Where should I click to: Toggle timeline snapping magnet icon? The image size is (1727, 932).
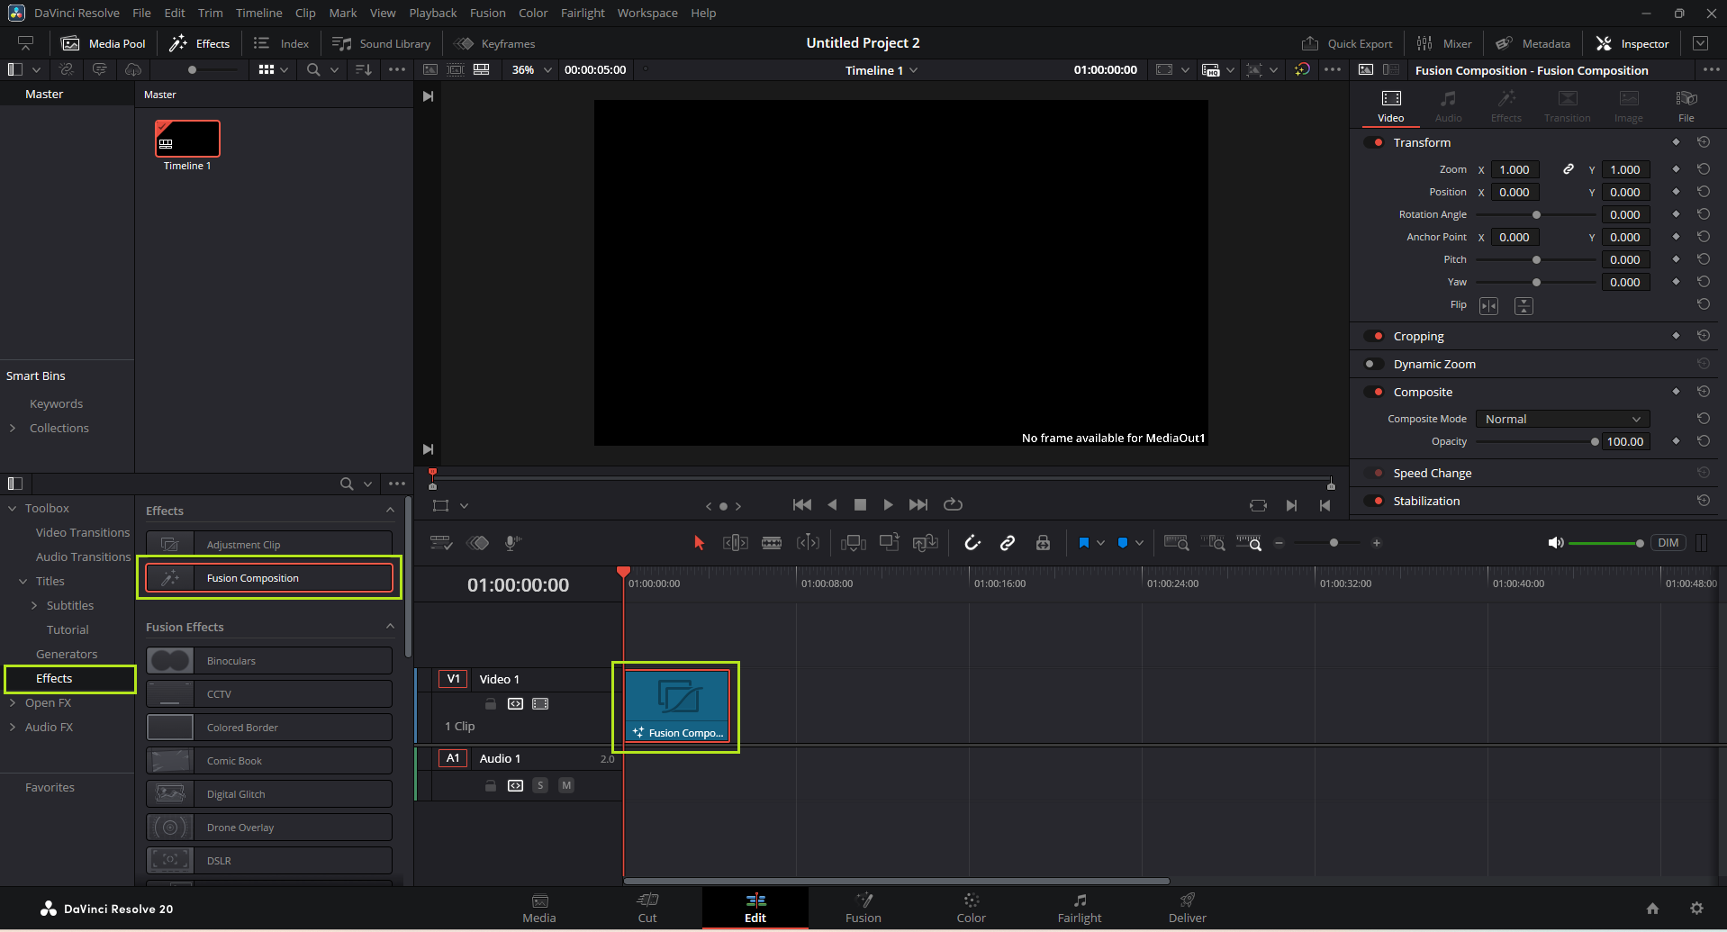tap(972, 543)
